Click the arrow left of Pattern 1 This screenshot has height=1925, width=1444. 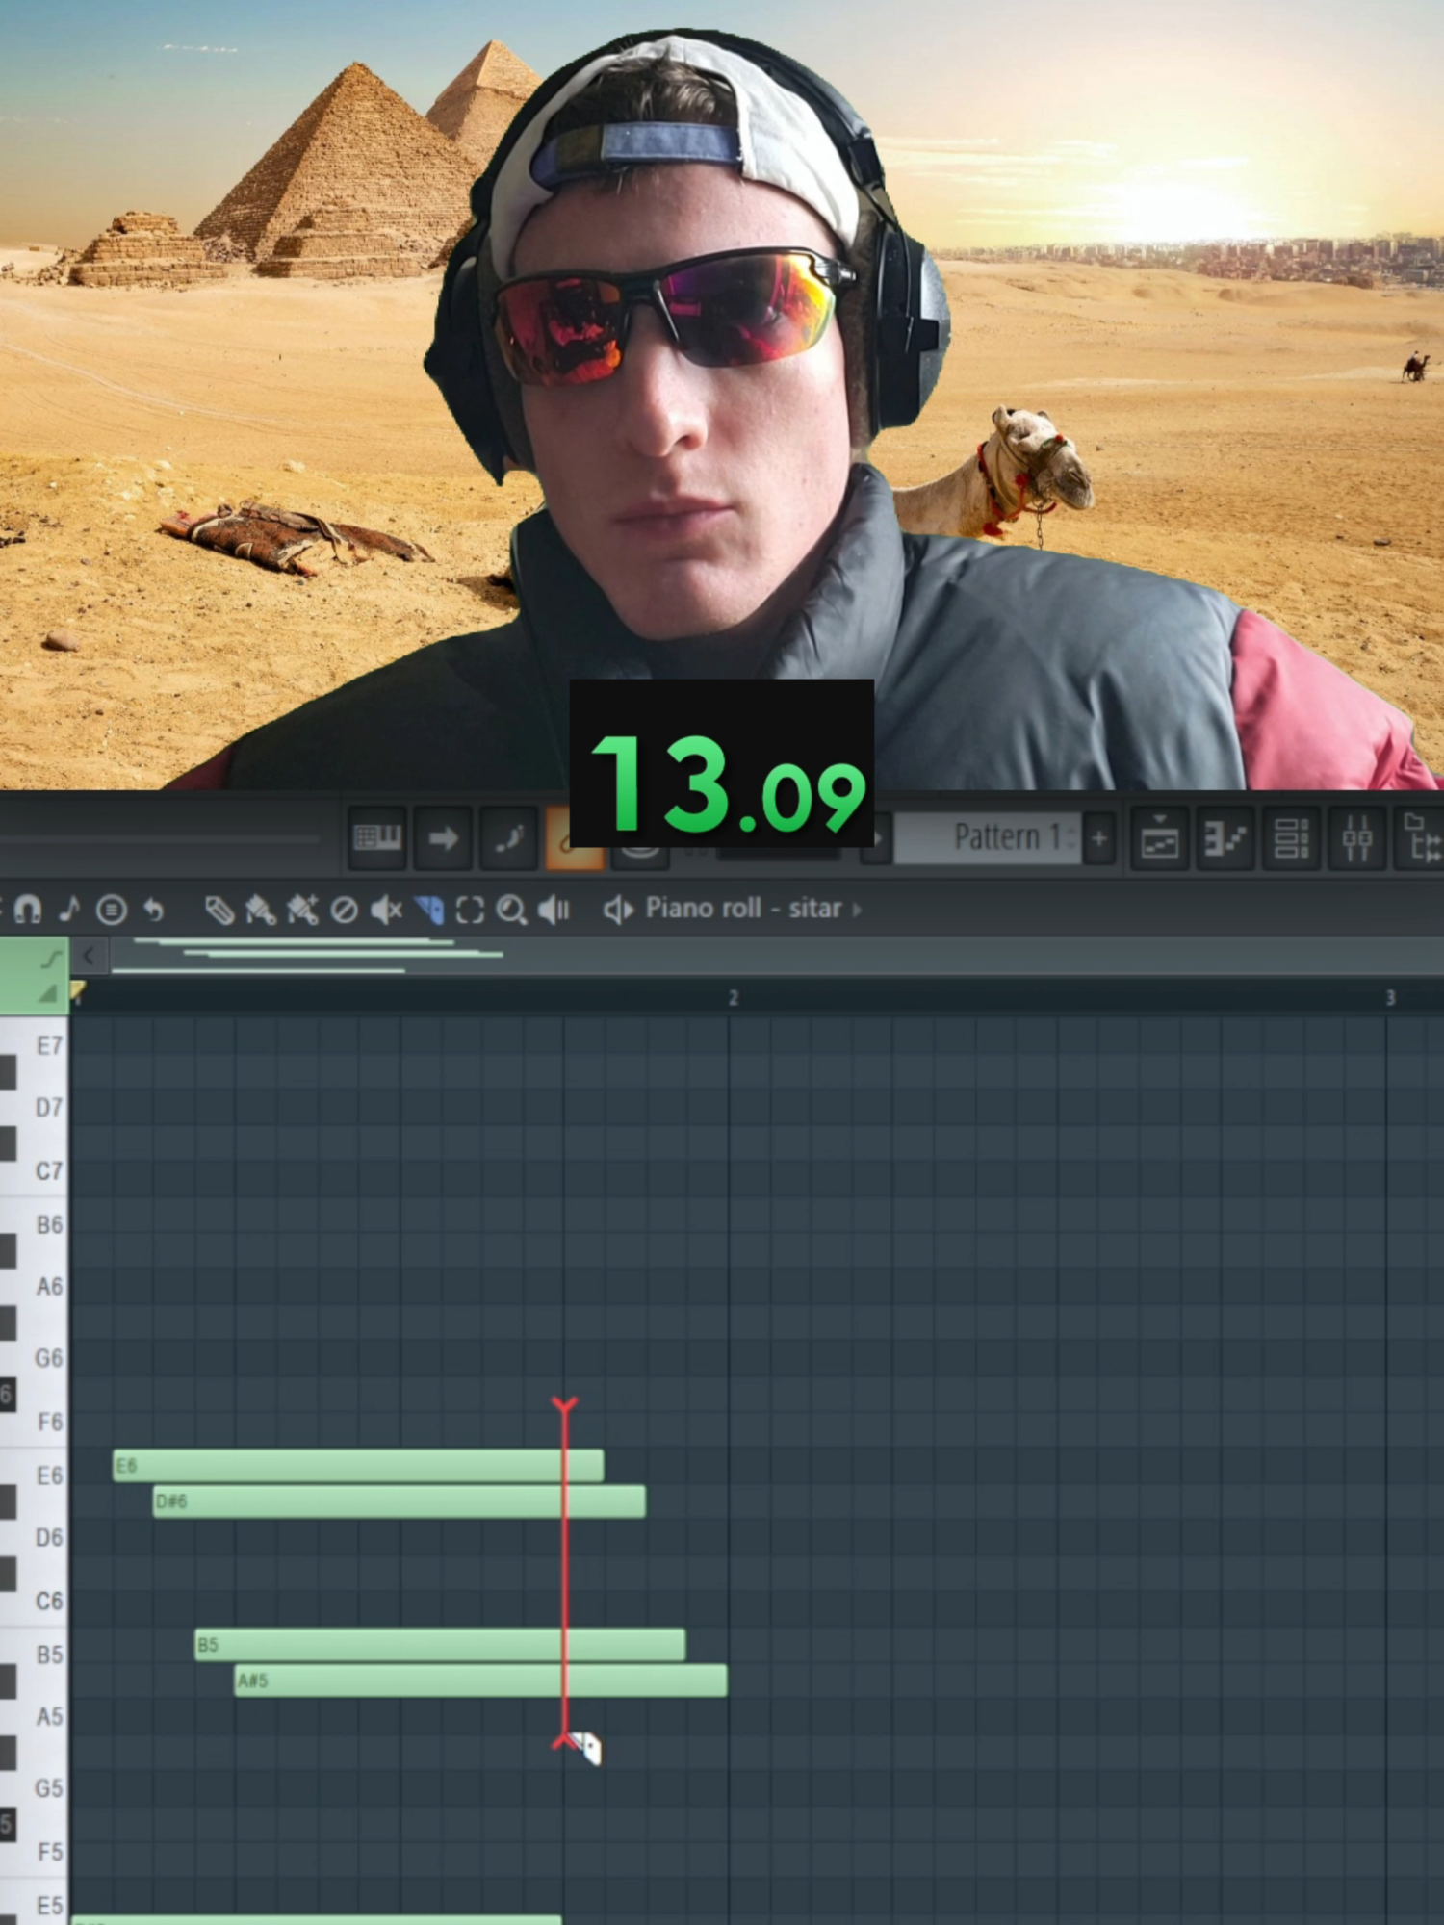[x=878, y=837]
